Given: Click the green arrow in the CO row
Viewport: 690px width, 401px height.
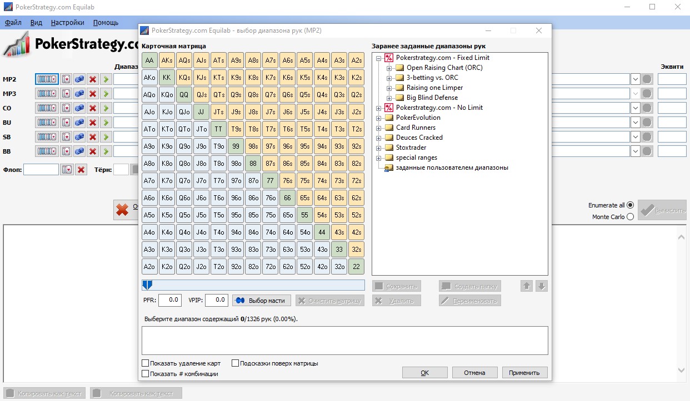Looking at the screenshot, I should coord(106,108).
